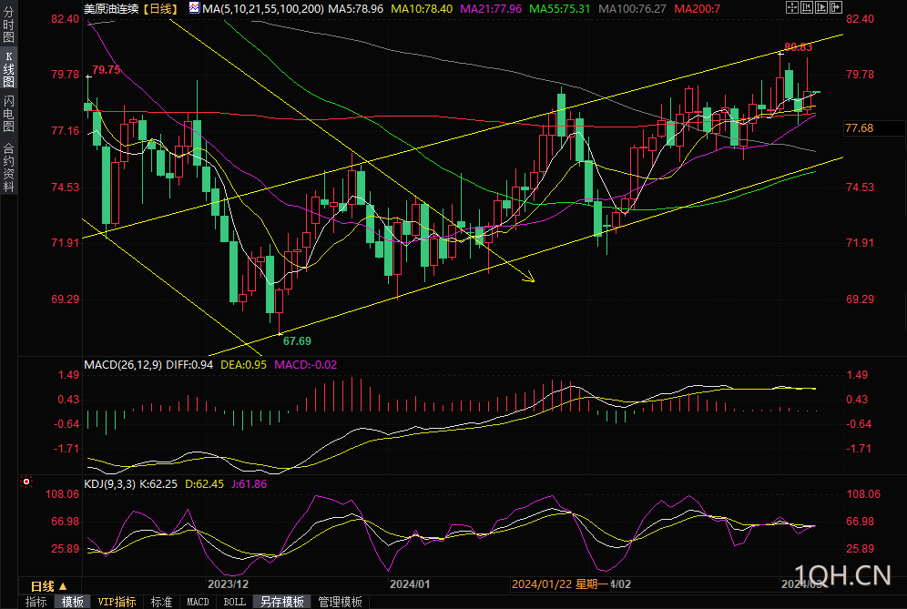
Task: Click the chart playback axis icon
Action: (821, 7)
